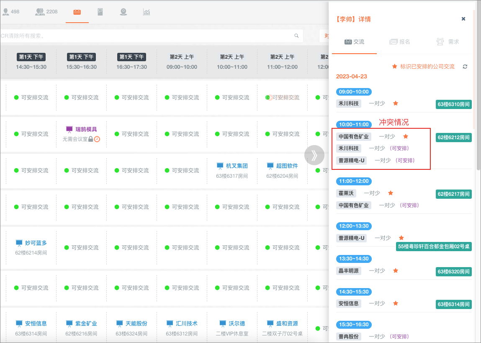Click the 63楼6320房间 room tag
The width and height of the screenshot is (481, 343).
tap(453, 271)
